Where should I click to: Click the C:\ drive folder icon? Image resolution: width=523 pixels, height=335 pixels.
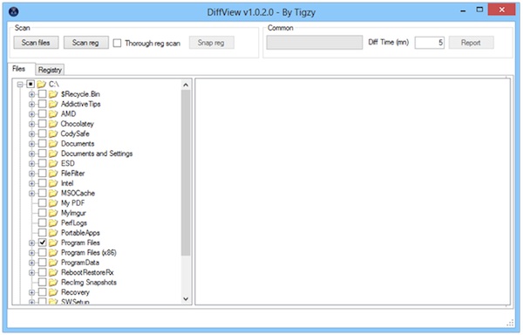(x=41, y=84)
